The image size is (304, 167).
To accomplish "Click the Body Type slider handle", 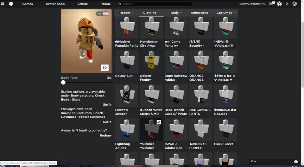I will click(x=63, y=83).
